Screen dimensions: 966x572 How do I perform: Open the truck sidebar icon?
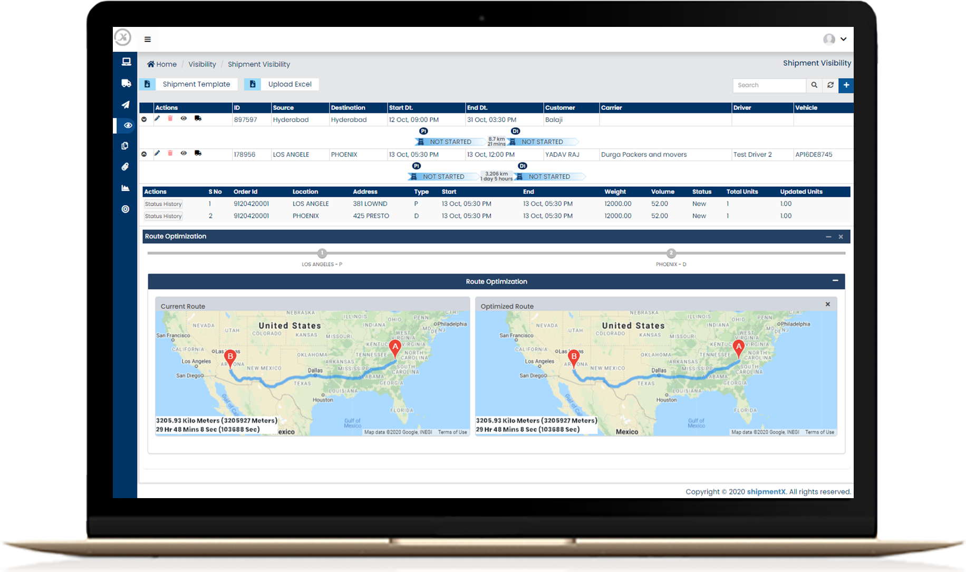(x=126, y=83)
